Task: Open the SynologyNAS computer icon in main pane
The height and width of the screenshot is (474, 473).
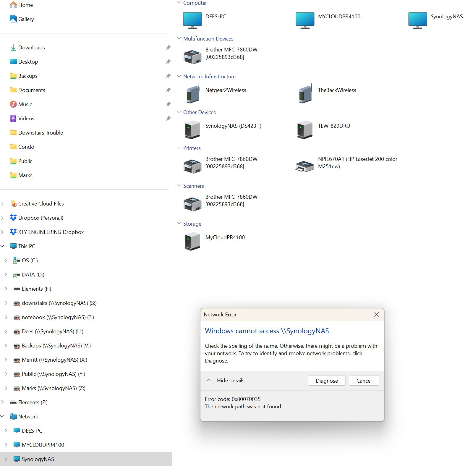Action: 417,20
